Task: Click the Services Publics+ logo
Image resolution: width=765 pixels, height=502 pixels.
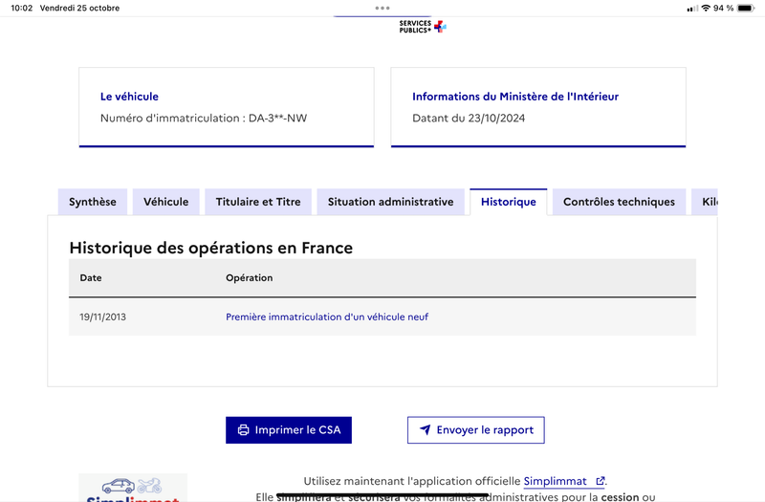Action: [423, 27]
